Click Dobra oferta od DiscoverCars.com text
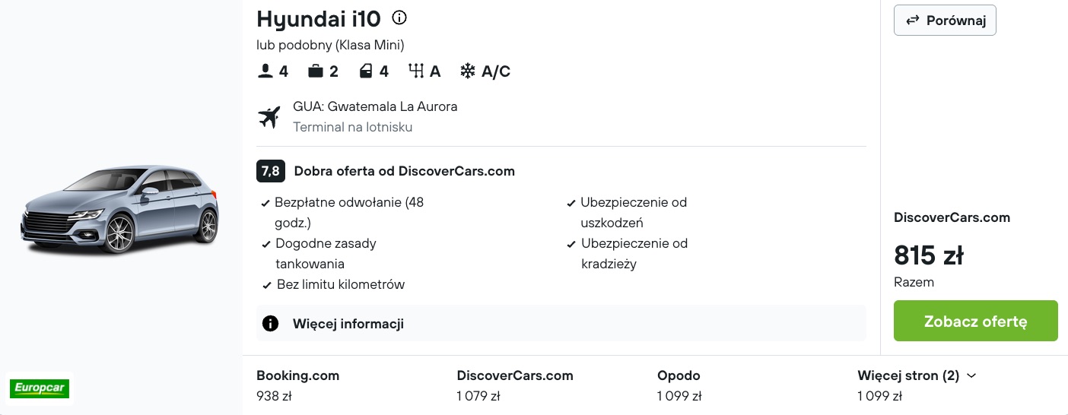 click(x=405, y=171)
